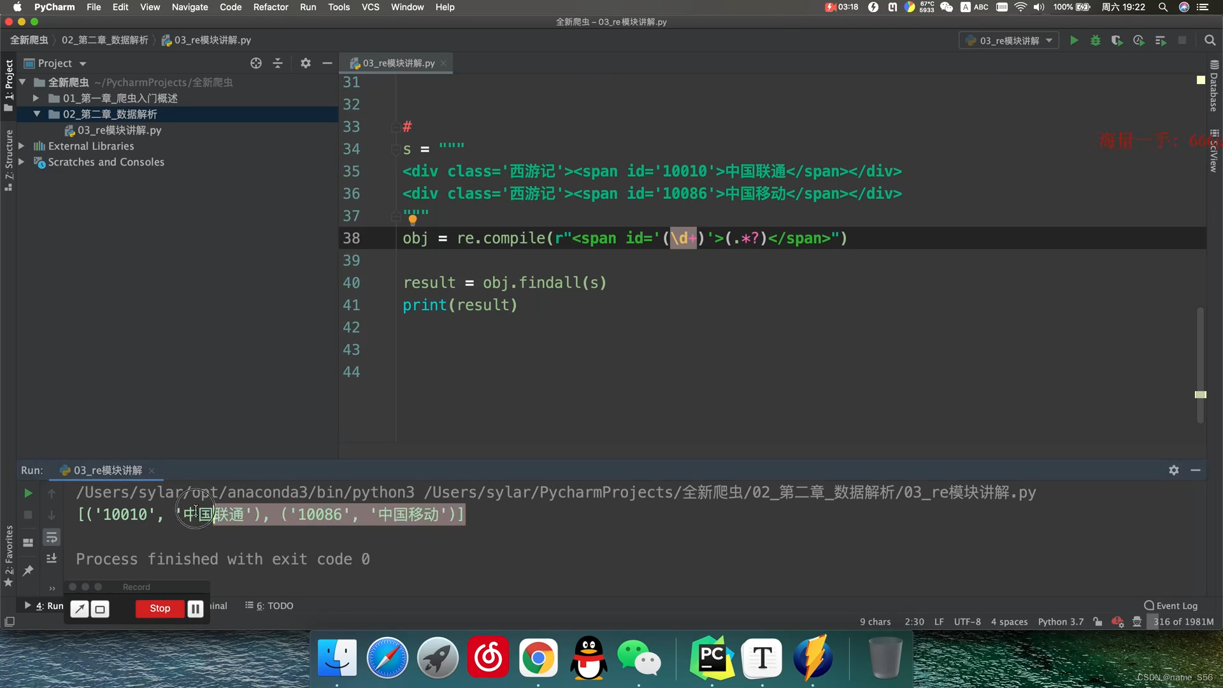The width and height of the screenshot is (1223, 688).
Task: Toggle soft-wrap in Run console
Action: [52, 538]
